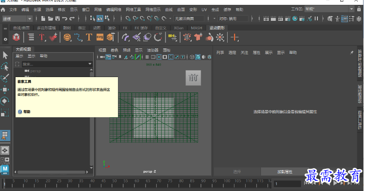The width and height of the screenshot is (365, 191).
Task: Toggle select by object type mode
Action: pyautogui.click(x=100, y=18)
